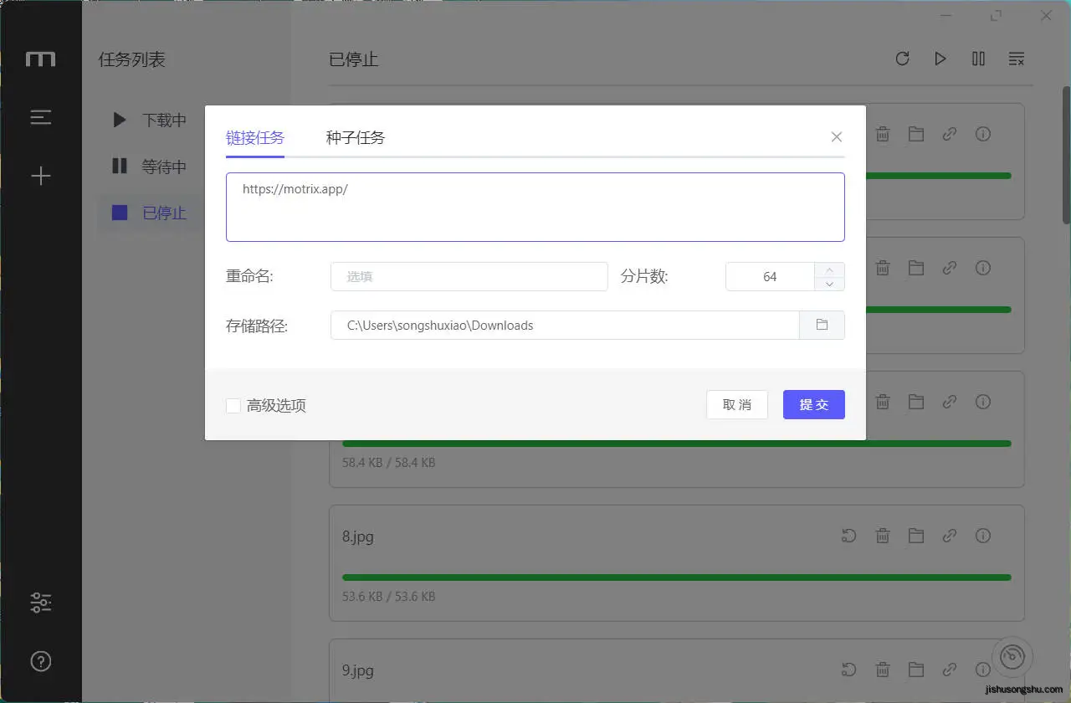Copy link of the 9.jpg task
Viewport: 1071px width, 703px height.
coord(950,670)
